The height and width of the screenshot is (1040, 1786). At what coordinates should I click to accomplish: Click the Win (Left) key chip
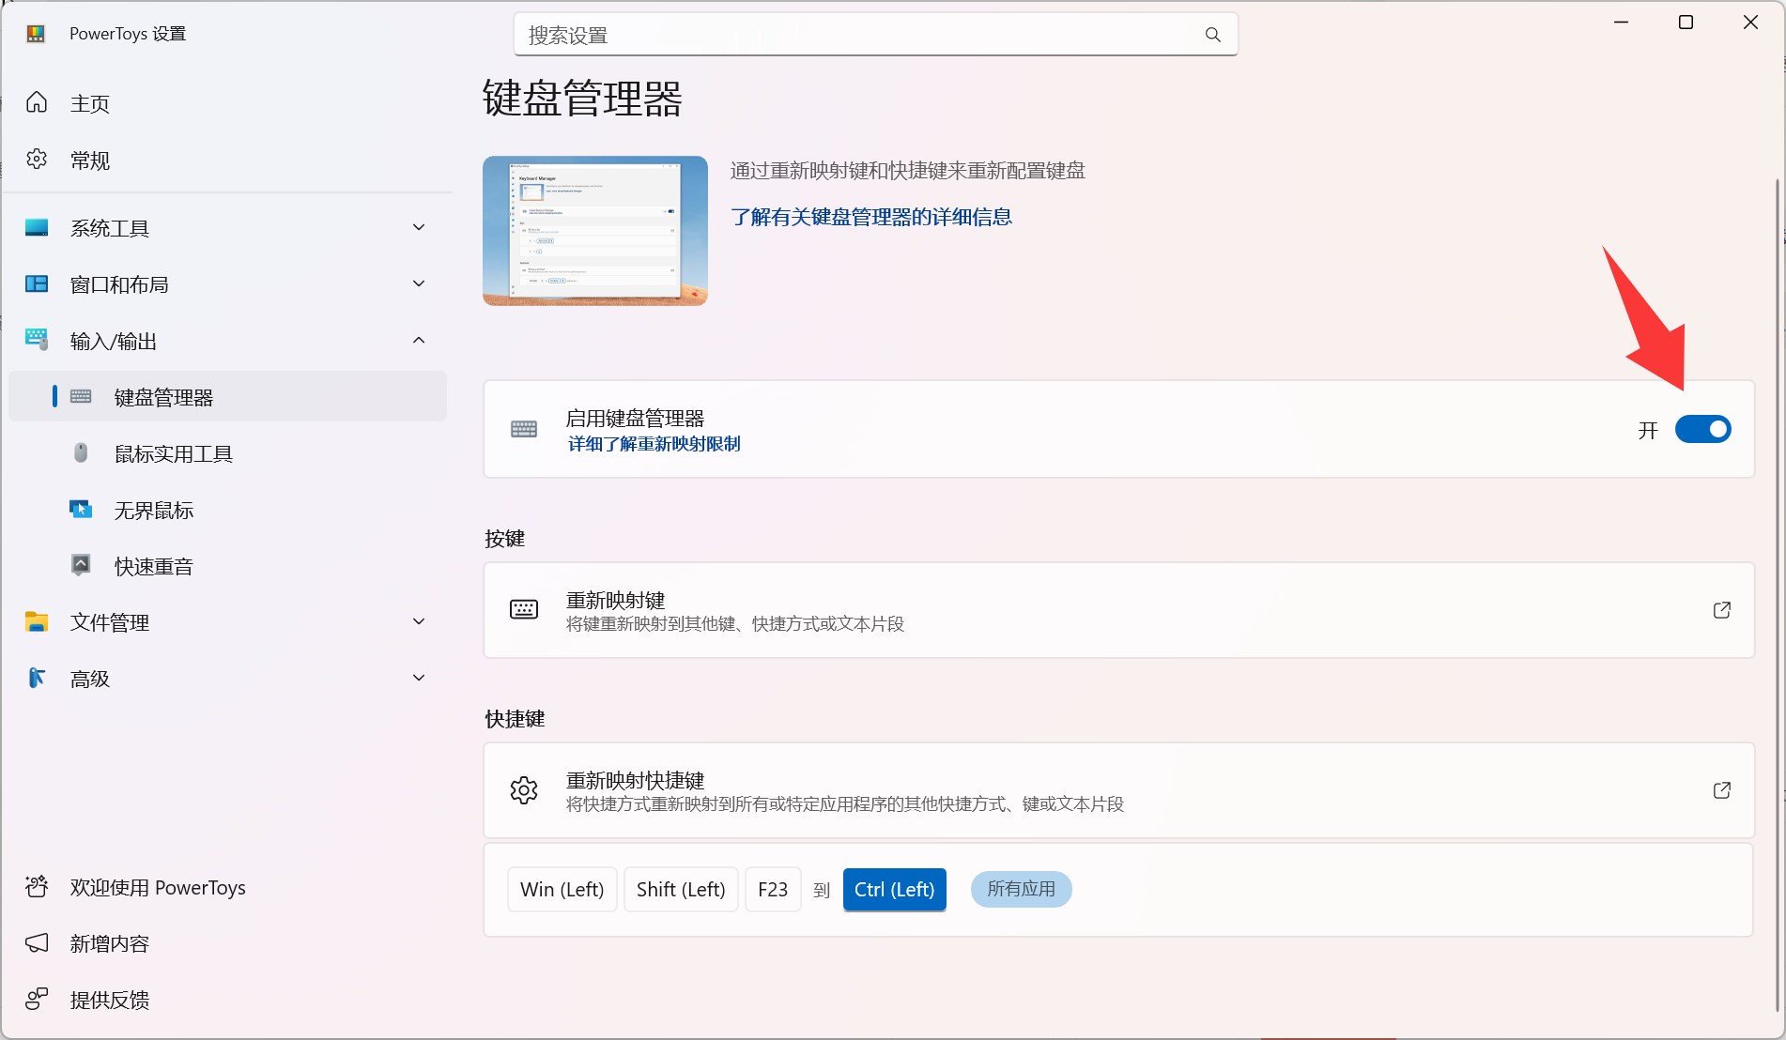coord(562,889)
